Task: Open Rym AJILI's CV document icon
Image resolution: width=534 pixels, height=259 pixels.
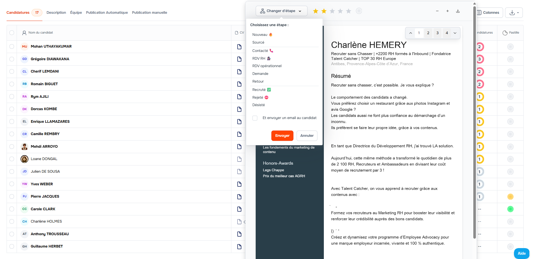Action: pos(239,97)
